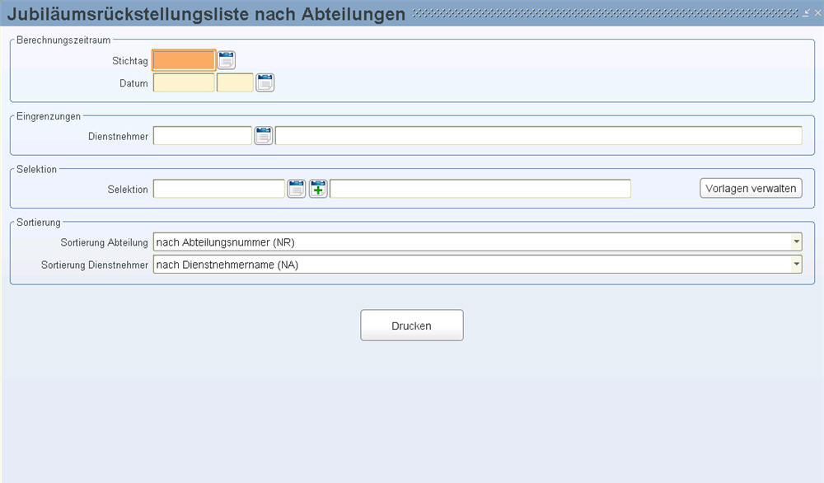This screenshot has width=824, height=483.
Task: Close the Jubiläumsrückstellungsliste panel
Action: tap(817, 13)
